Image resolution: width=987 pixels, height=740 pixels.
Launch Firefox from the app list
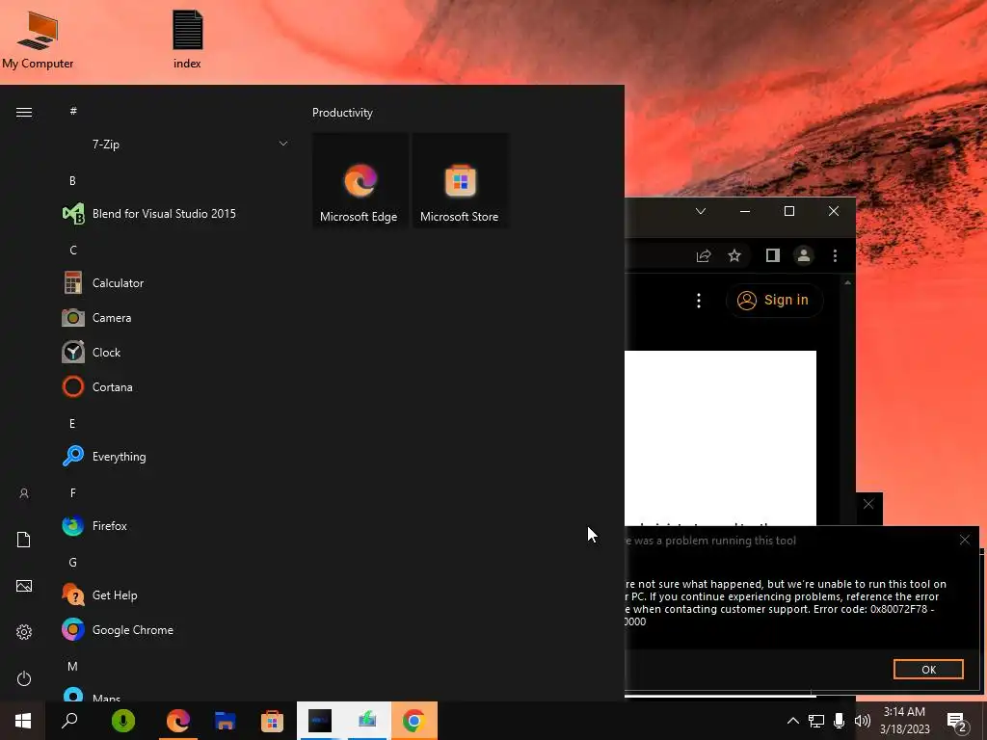(175, 525)
